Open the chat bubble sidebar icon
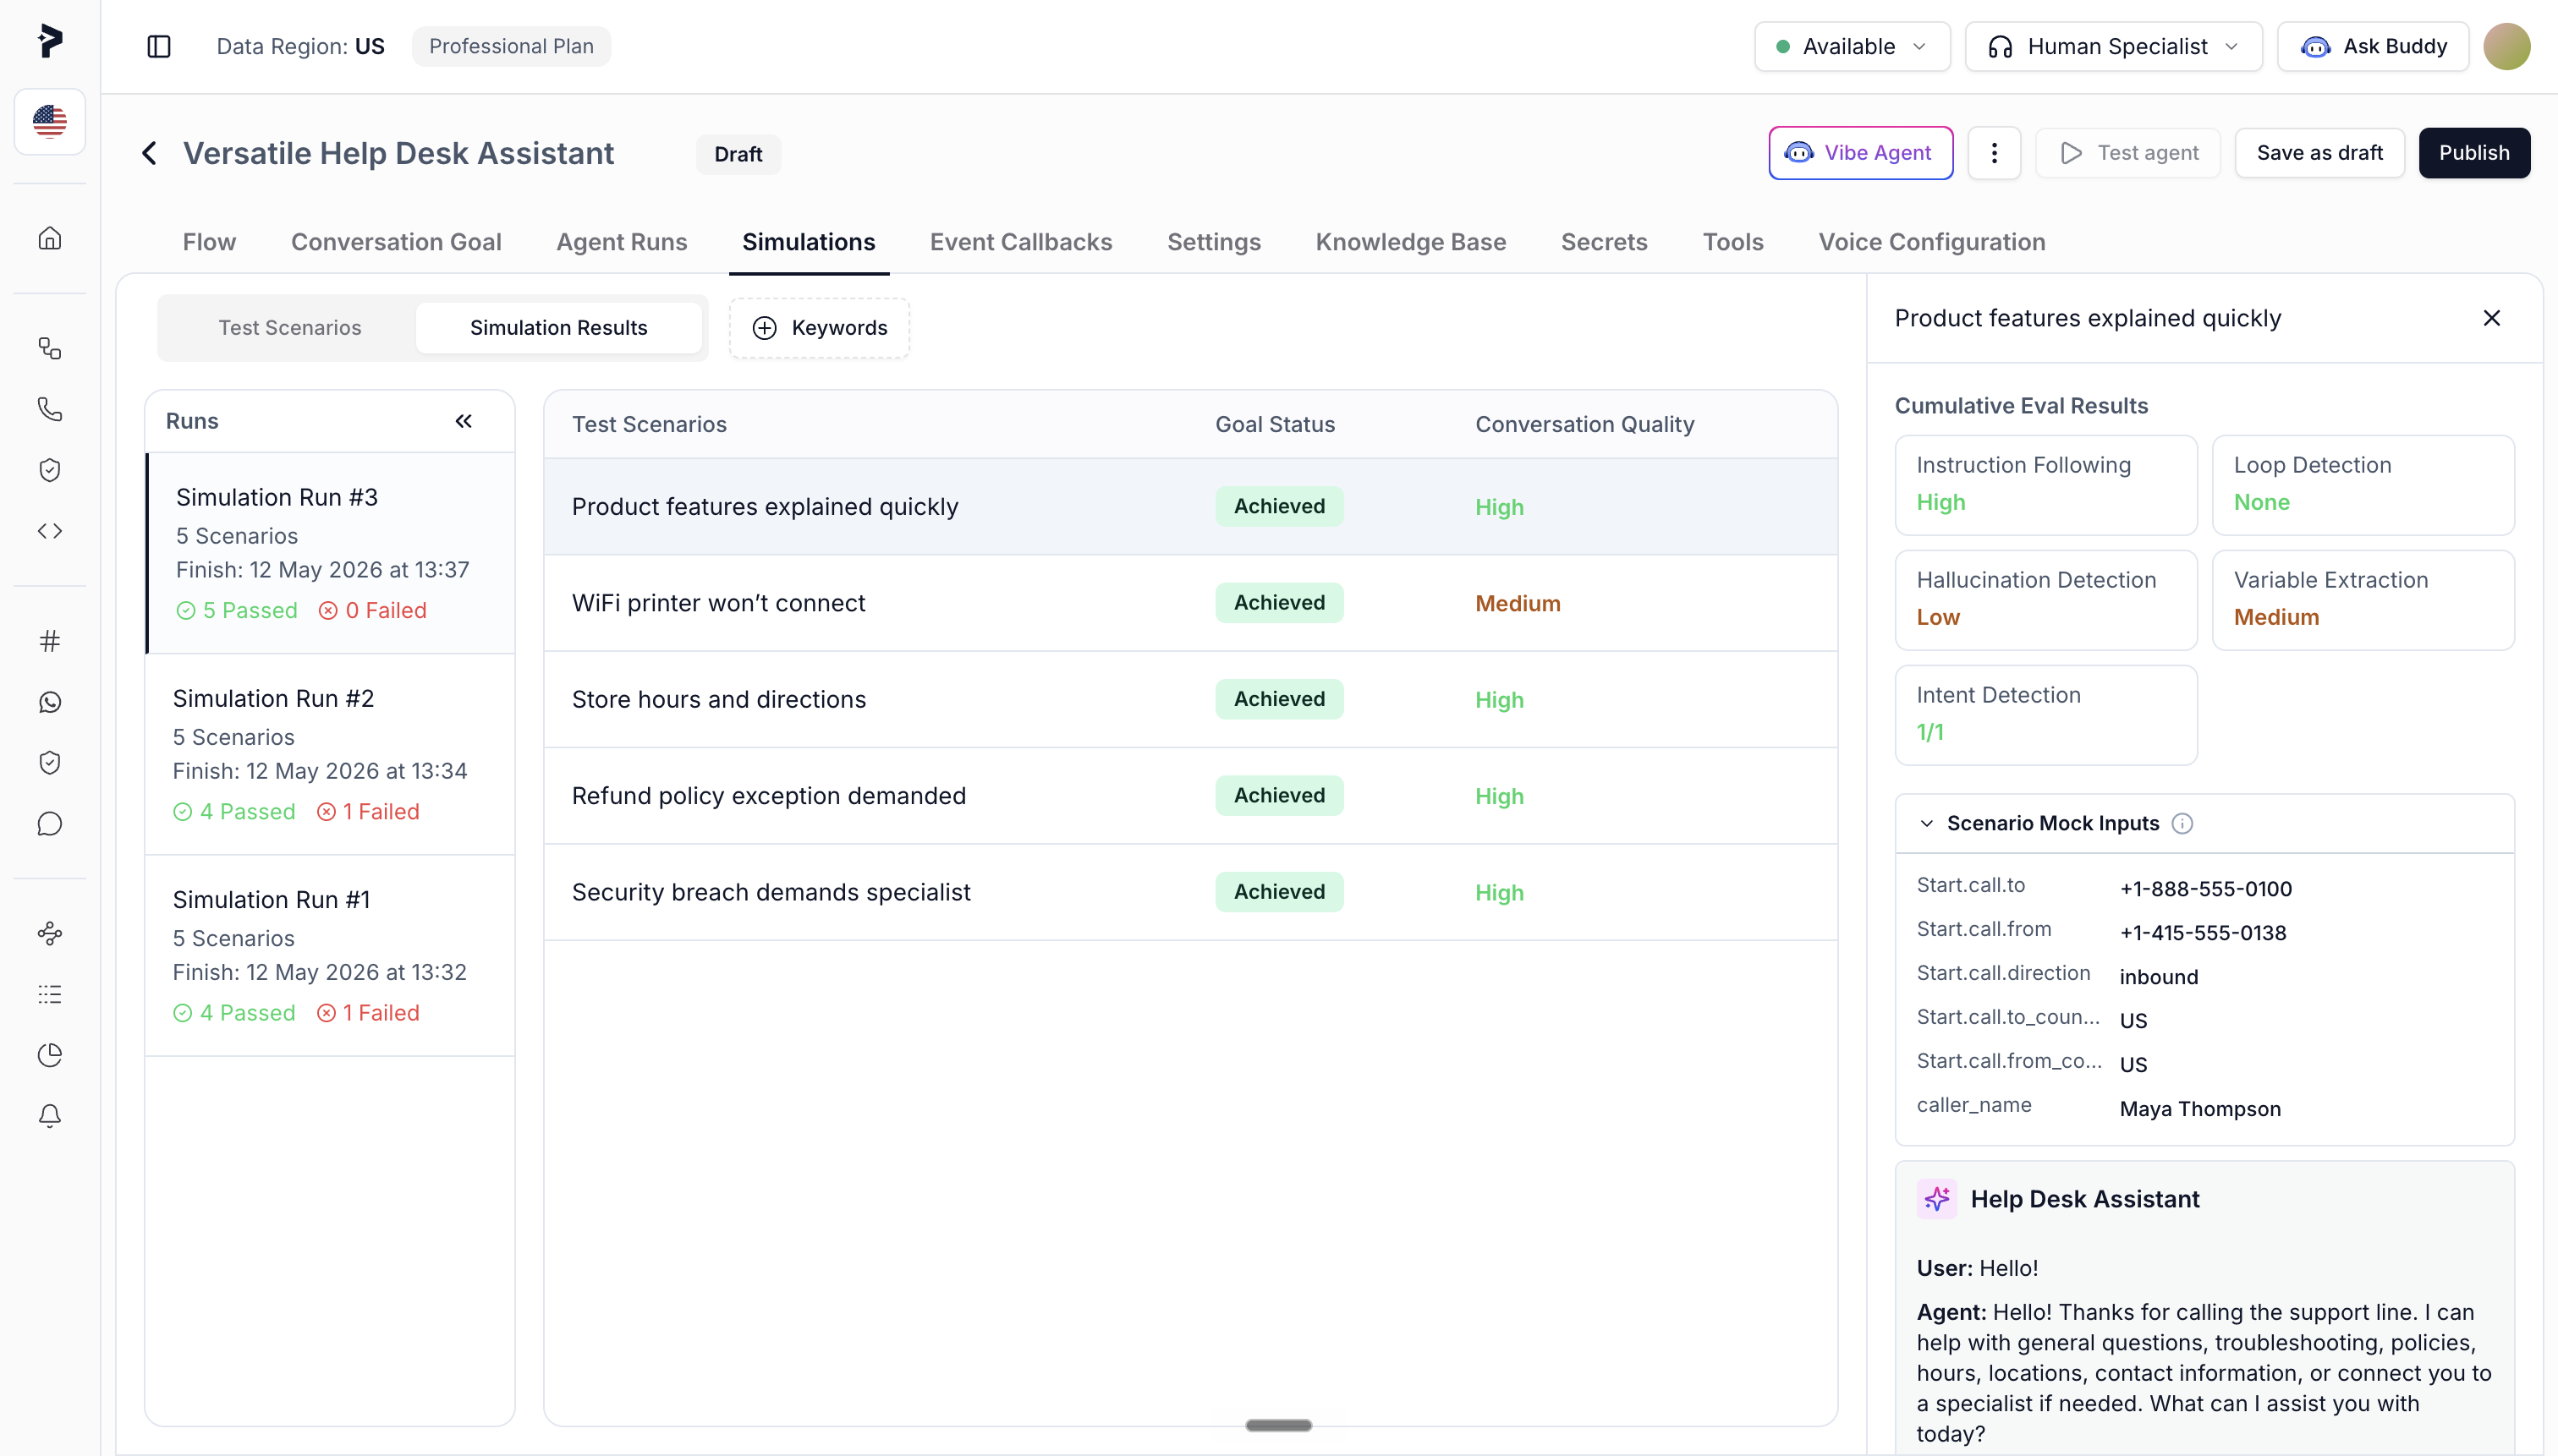 49,824
